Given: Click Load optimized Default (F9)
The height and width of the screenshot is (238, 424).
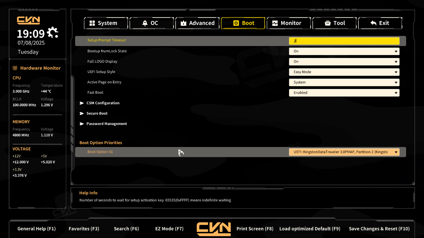Looking at the screenshot, I should [x=310, y=229].
